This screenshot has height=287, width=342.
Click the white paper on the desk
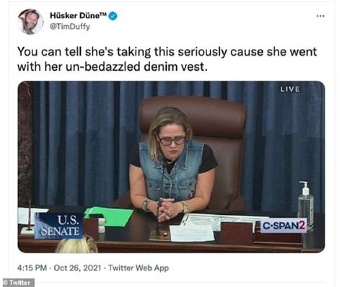pyautogui.click(x=192, y=233)
